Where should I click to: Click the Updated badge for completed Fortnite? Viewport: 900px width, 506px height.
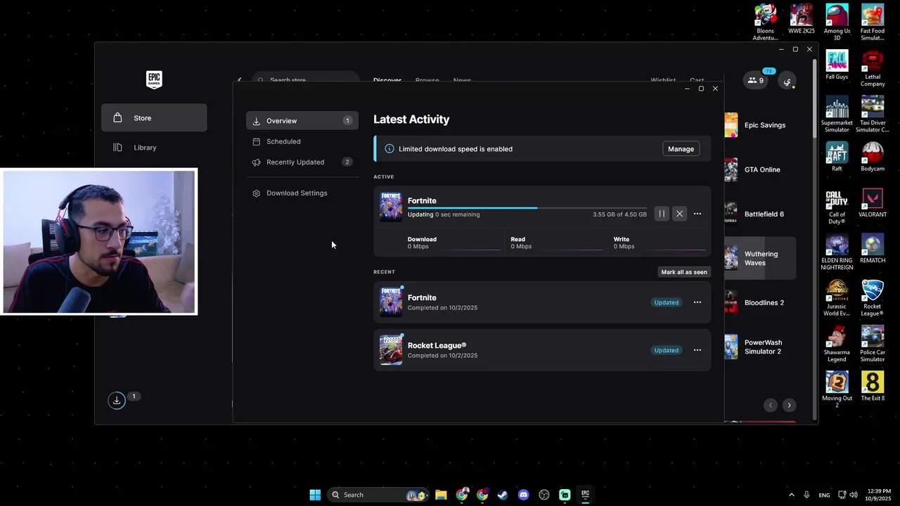click(x=666, y=302)
